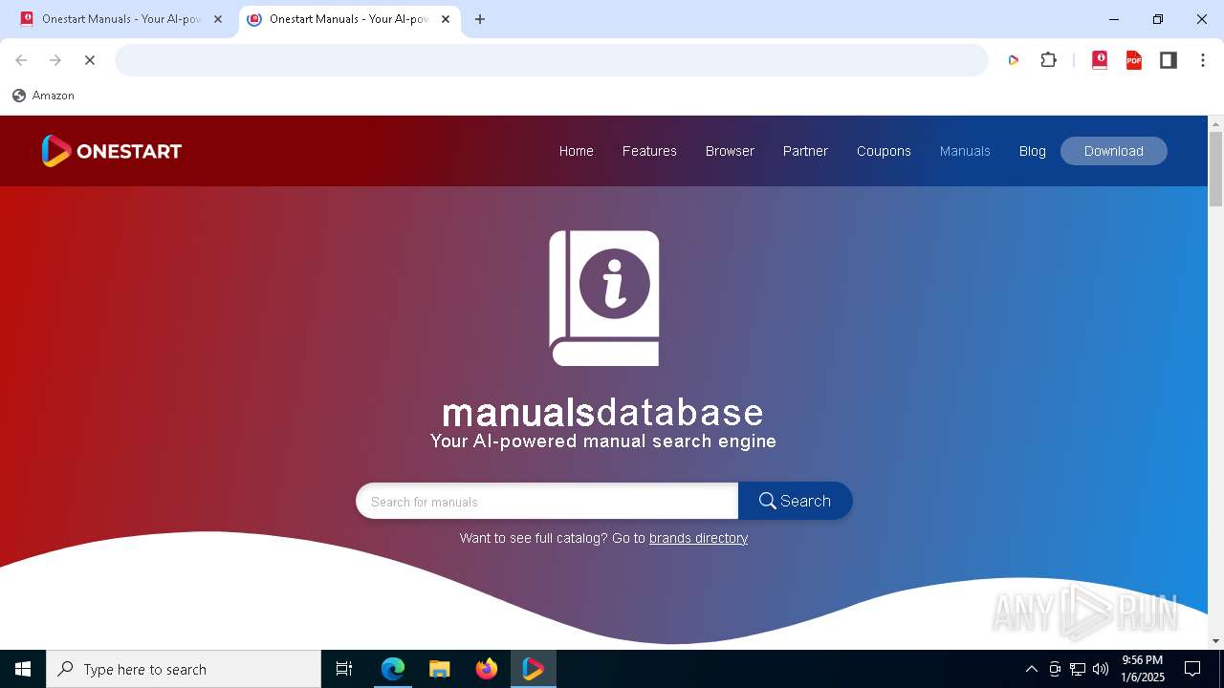Click the blue Search button
This screenshot has height=688, width=1224.
tap(795, 501)
